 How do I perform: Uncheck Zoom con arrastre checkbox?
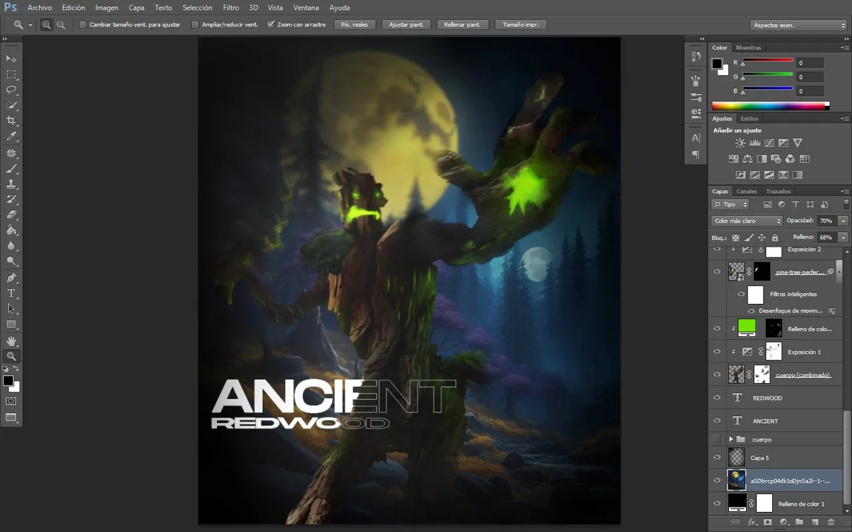point(271,25)
